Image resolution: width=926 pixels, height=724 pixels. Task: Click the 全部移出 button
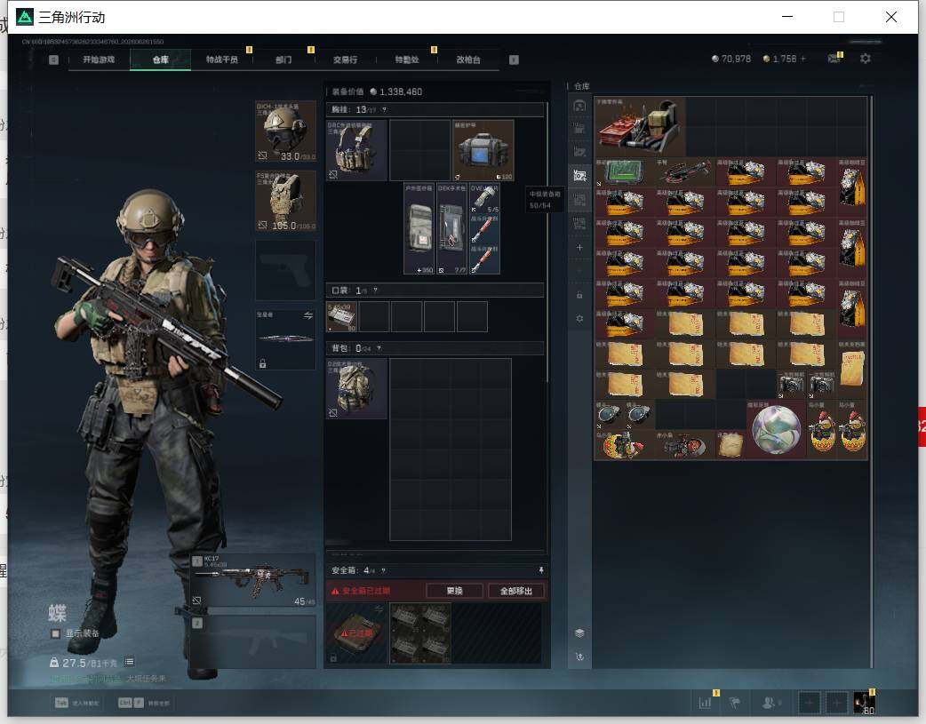516,591
